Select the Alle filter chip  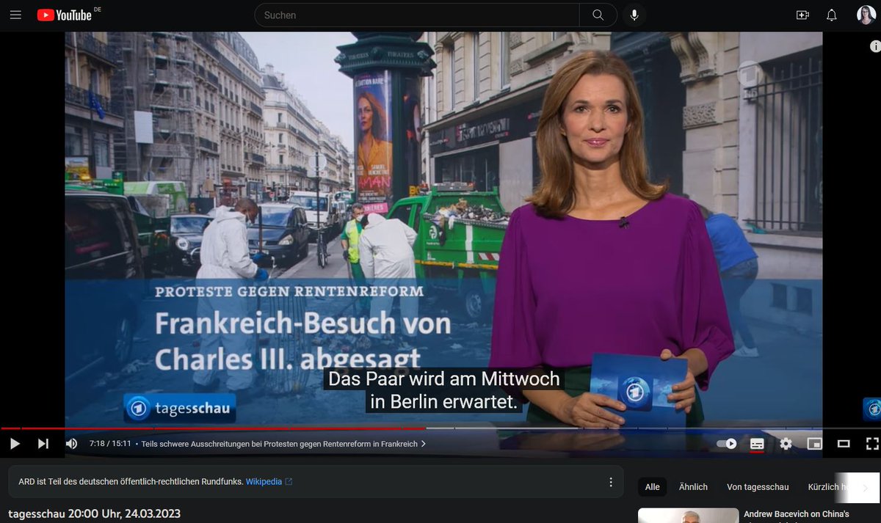[x=653, y=487]
